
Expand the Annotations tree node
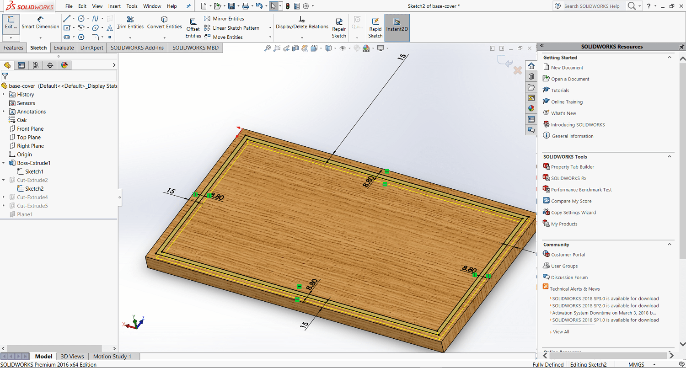coord(4,112)
